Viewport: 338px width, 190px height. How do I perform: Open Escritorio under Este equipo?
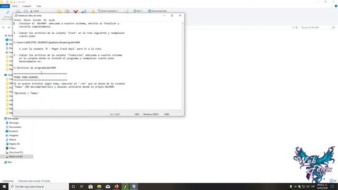(12, 131)
